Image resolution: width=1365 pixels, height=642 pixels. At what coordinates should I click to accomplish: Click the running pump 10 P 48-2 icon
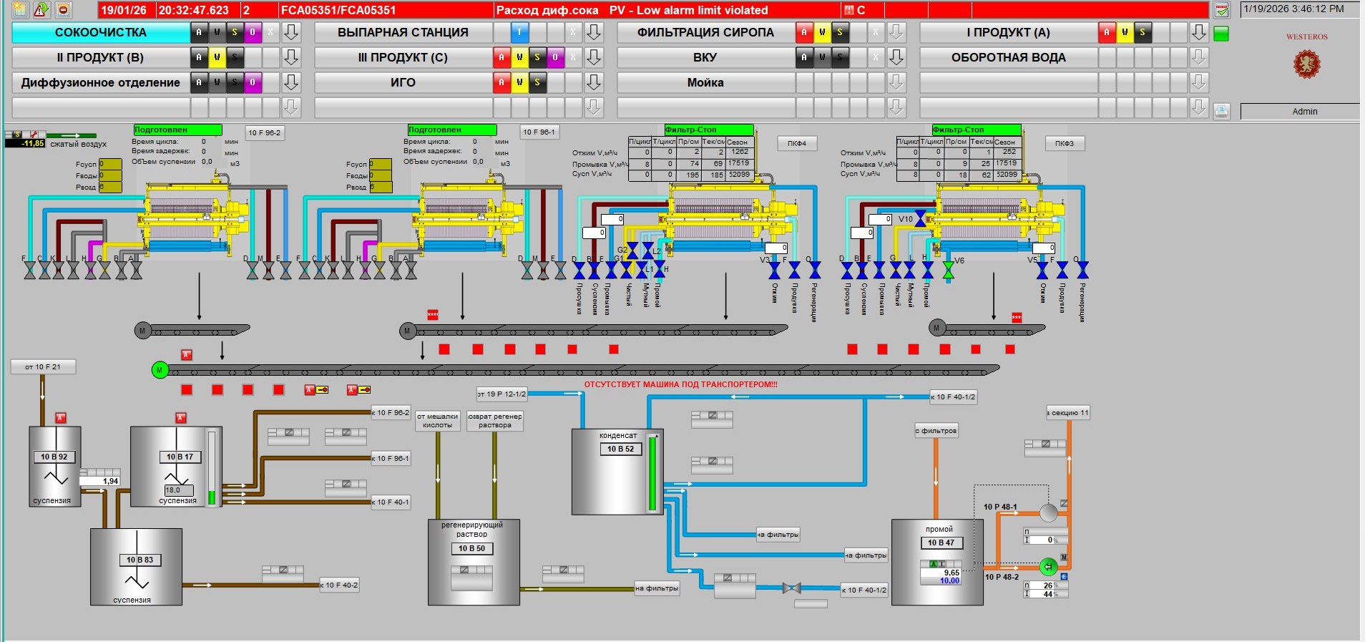(1048, 567)
